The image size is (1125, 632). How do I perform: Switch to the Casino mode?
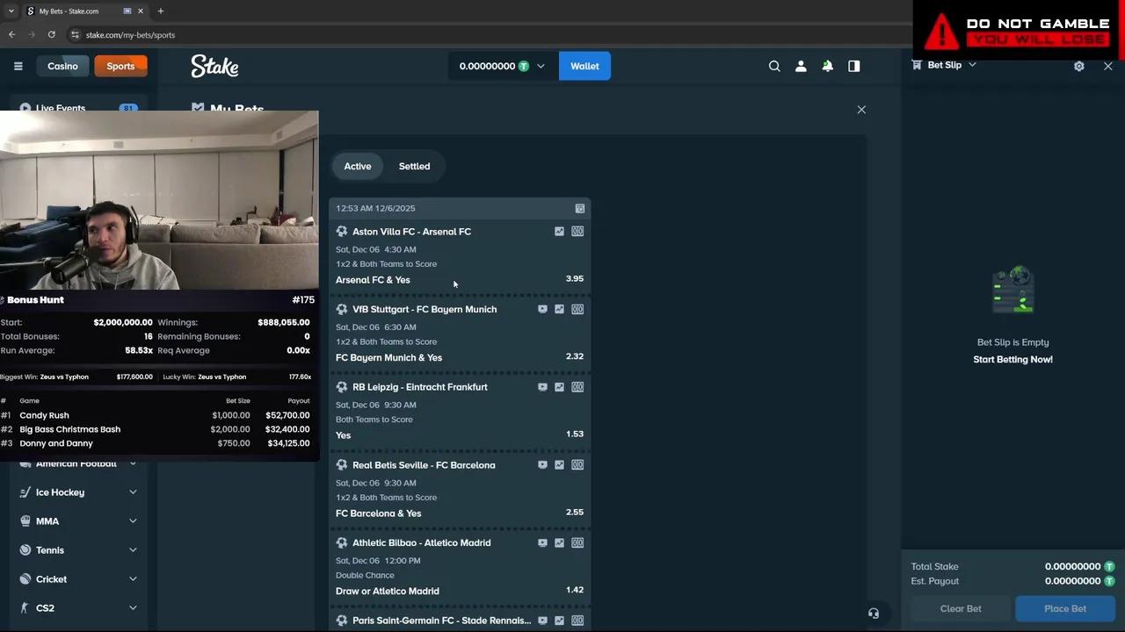[x=62, y=66]
